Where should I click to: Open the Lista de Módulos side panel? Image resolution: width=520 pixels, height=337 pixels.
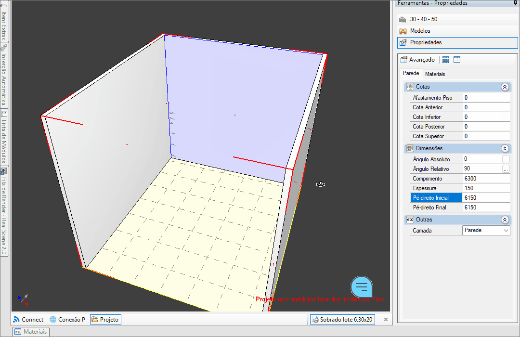4,137
